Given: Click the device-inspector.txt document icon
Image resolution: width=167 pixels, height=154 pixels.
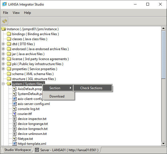Looking at the screenshot, I should (15, 119).
